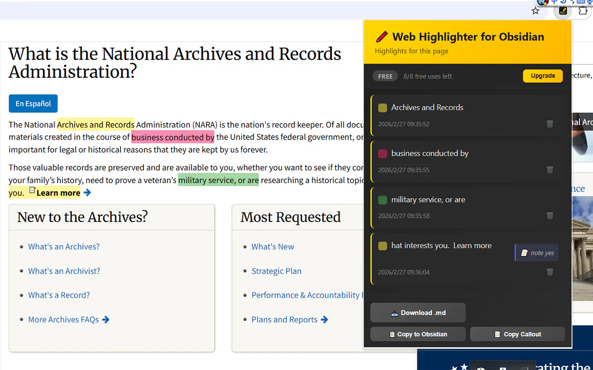Click the FREE plan badge
Screen dimensions: 593x370
point(385,76)
